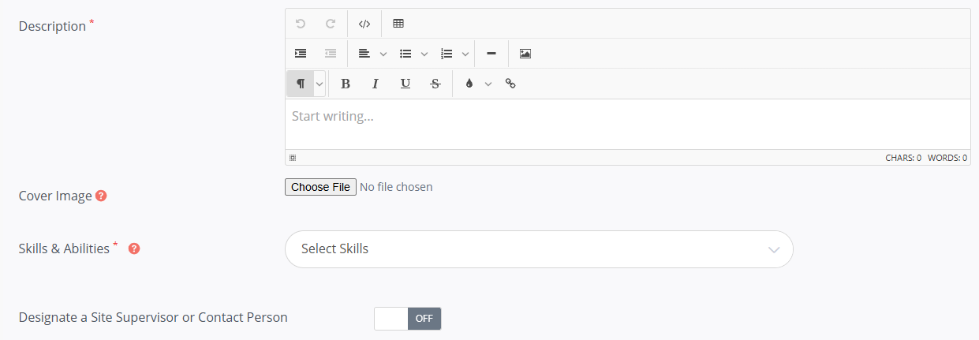Toggle bold formatting
Screen dimensions: 979x340
(x=345, y=84)
